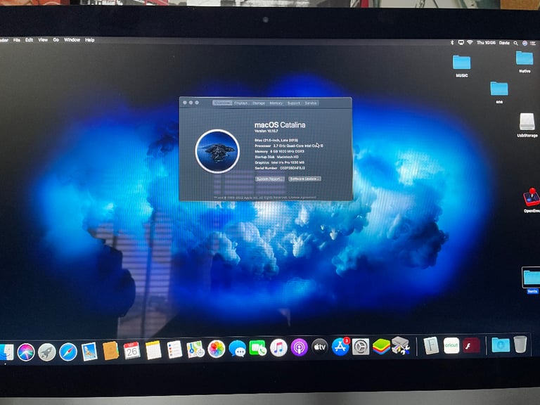Screen dimensions: 540x405
Task: Open the Edit menu
Action: (29, 40)
